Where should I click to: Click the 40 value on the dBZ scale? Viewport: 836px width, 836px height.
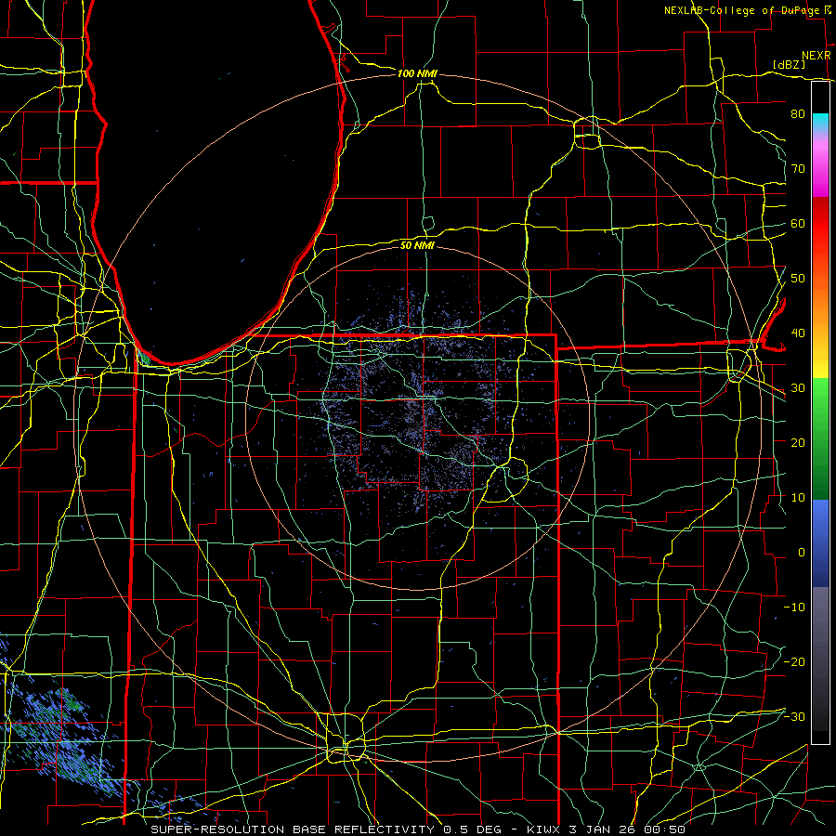798,333
